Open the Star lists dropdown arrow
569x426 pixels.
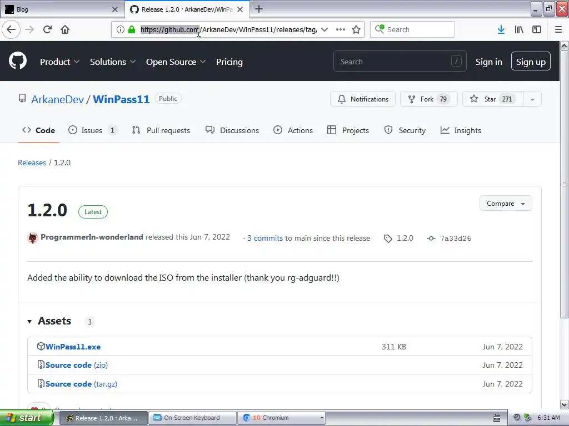point(532,99)
